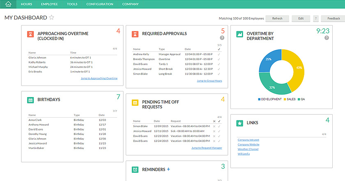Click the Edit dashboard button
The width and height of the screenshot is (345, 181).
[x=301, y=19]
